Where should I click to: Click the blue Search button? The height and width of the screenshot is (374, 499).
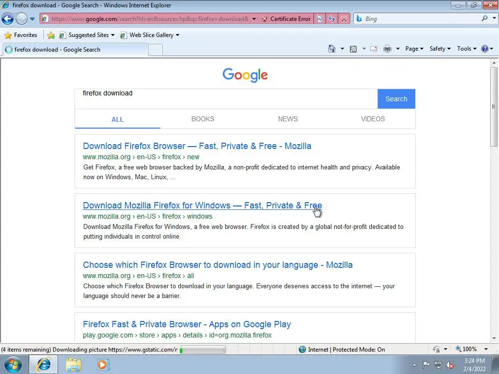(396, 99)
